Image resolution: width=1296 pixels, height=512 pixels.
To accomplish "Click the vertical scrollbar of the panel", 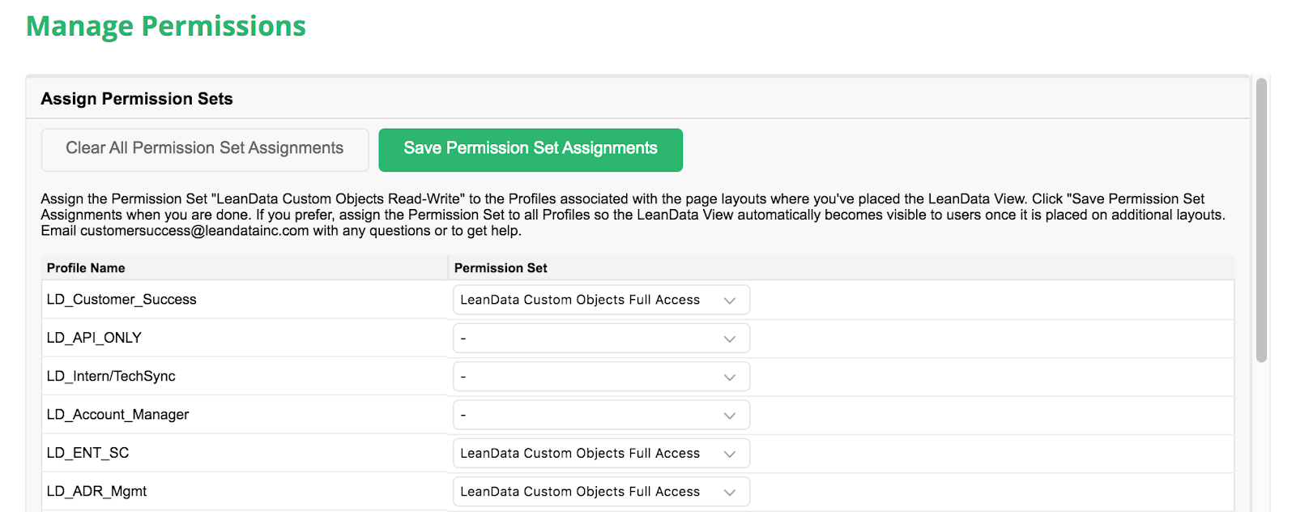I will coord(1260,220).
